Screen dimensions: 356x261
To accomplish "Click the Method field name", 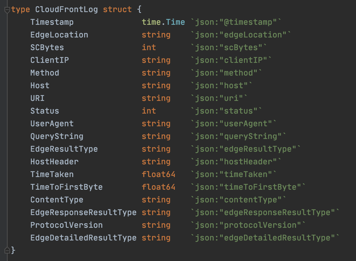I will coord(45,73).
